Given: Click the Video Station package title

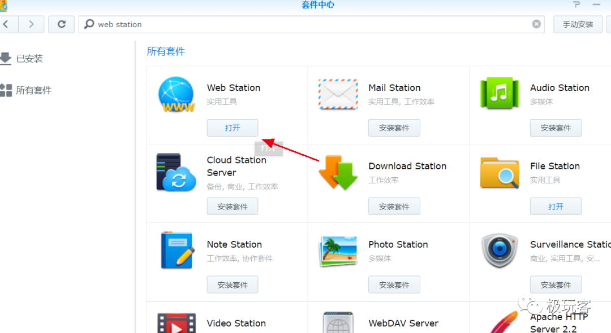Looking at the screenshot, I should (x=236, y=323).
